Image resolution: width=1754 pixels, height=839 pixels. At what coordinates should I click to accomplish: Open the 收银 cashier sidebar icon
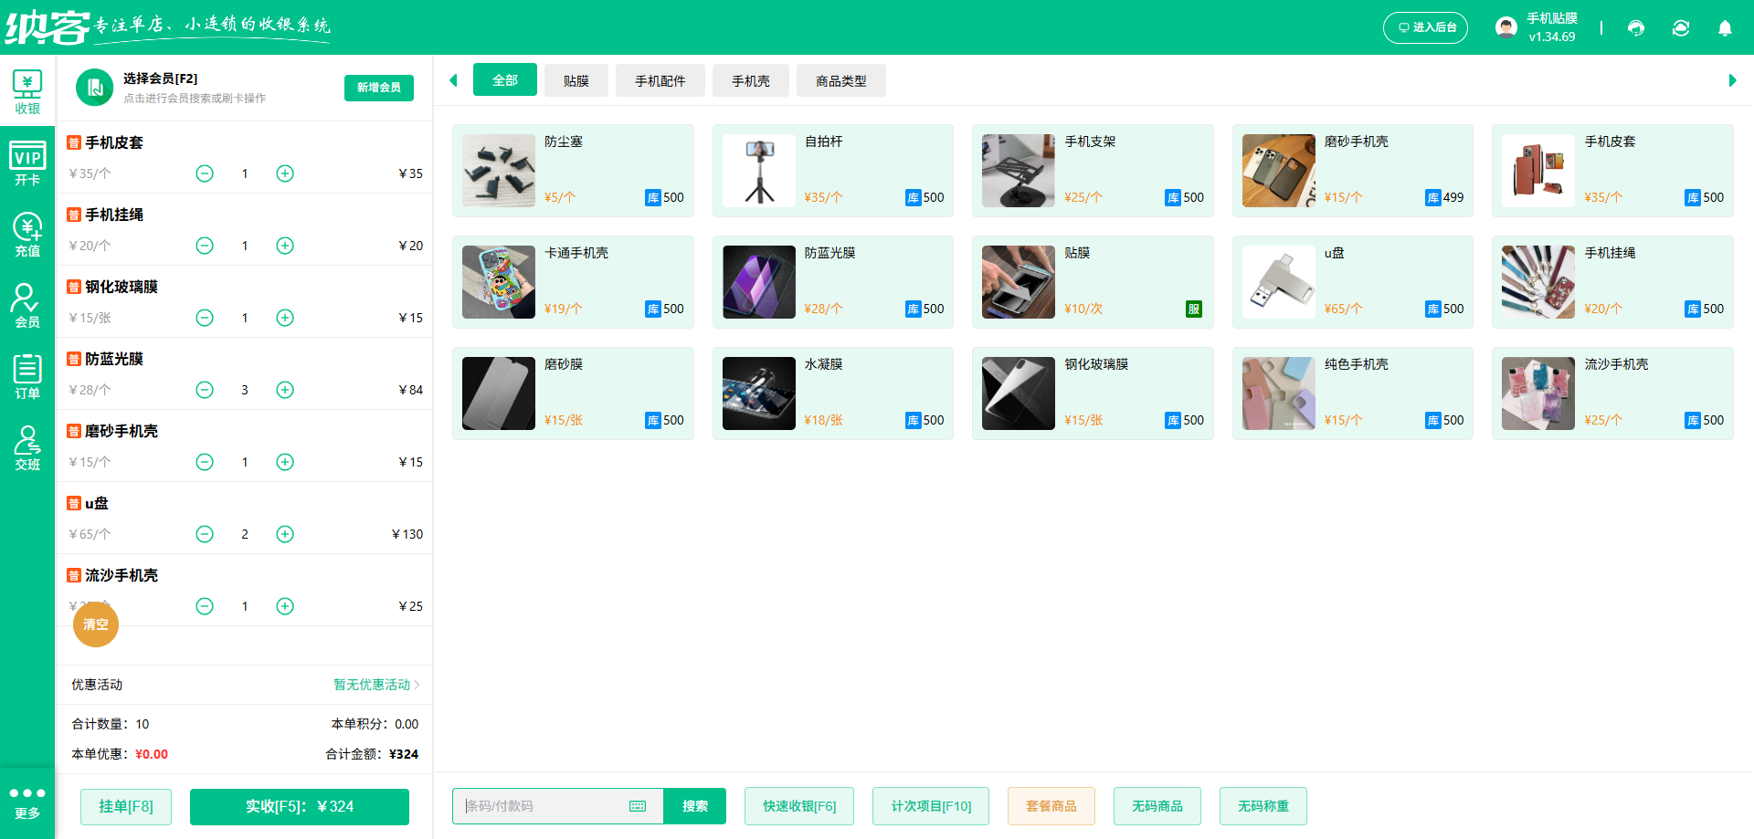(27, 92)
